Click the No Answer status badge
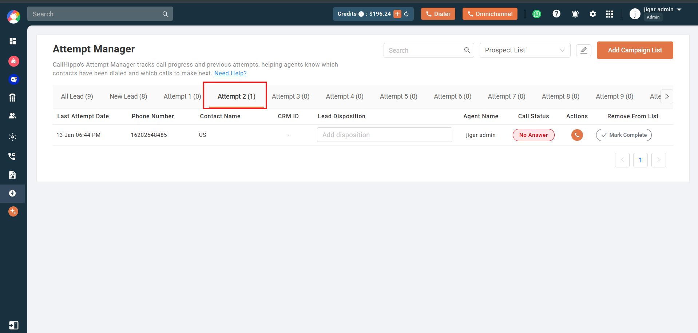Image resolution: width=698 pixels, height=333 pixels. [x=534, y=135]
